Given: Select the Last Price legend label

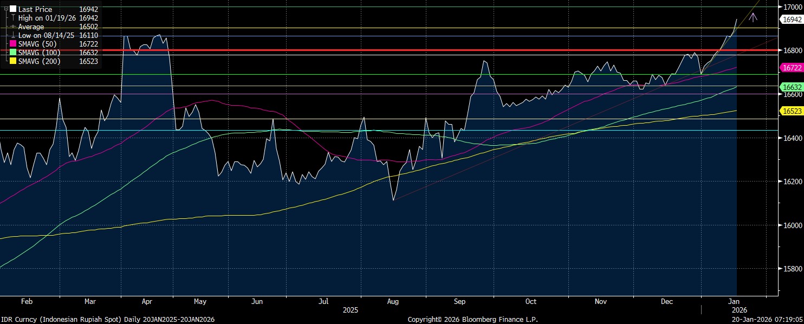Looking at the screenshot, I should click(35, 9).
